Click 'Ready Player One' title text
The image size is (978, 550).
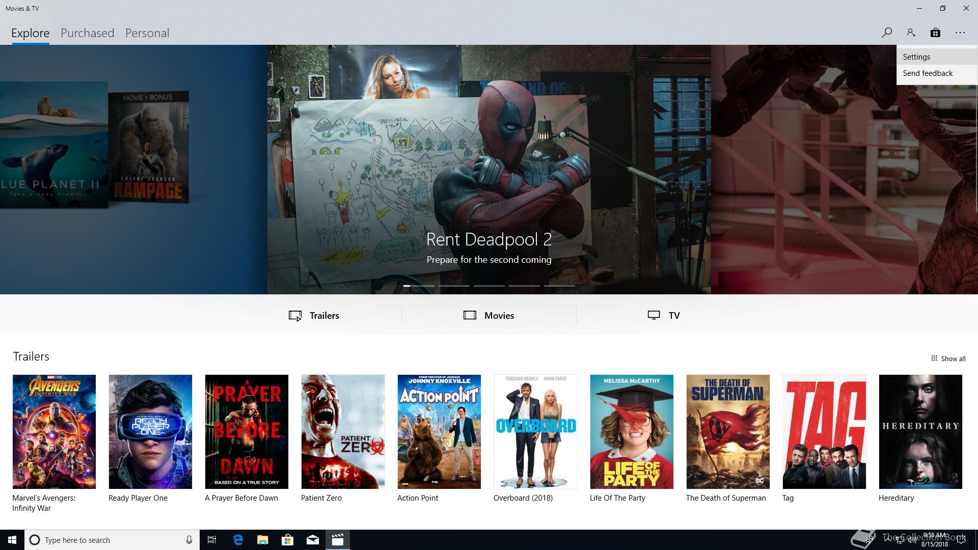138,498
